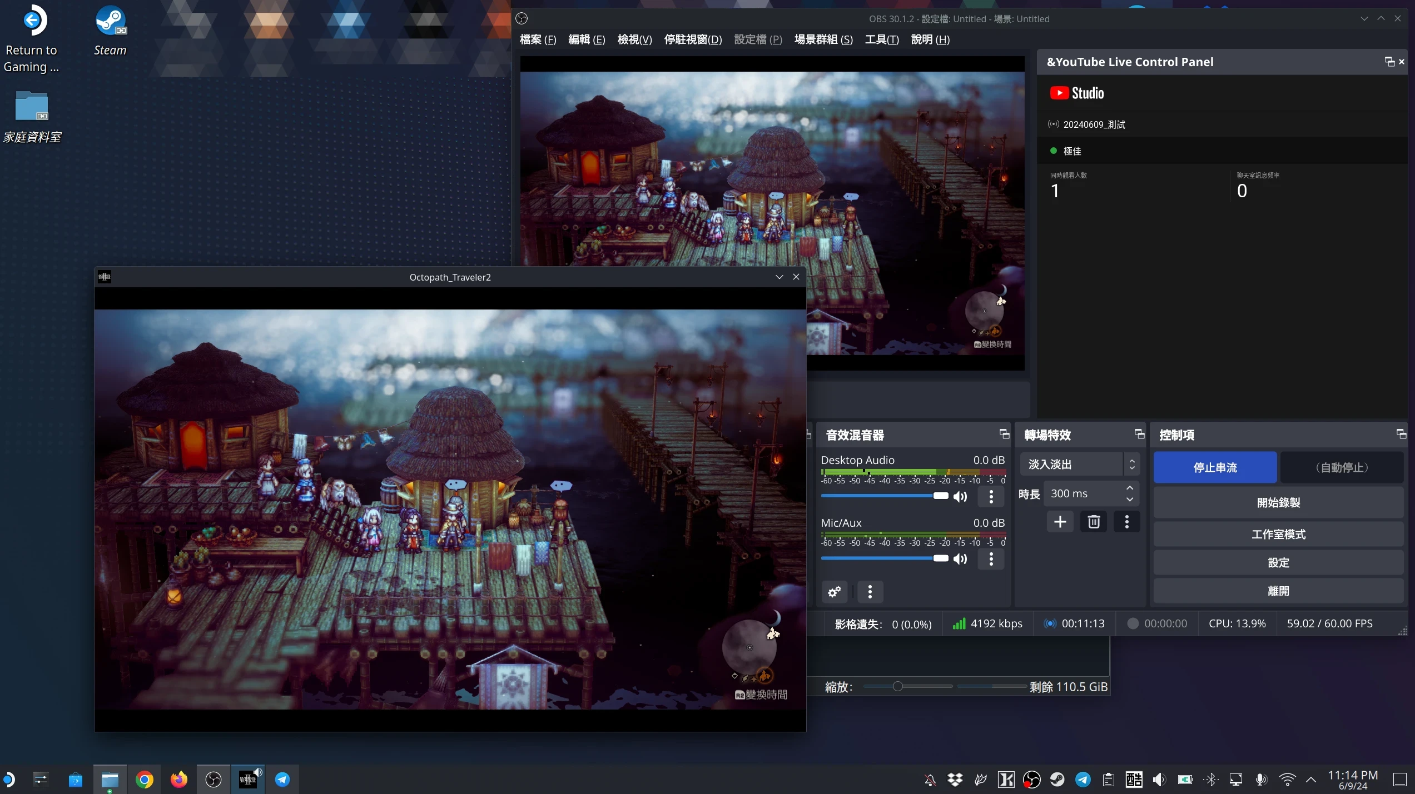Undock the audio mixer (音效混音器) panel
The height and width of the screenshot is (794, 1415).
coord(1004,434)
